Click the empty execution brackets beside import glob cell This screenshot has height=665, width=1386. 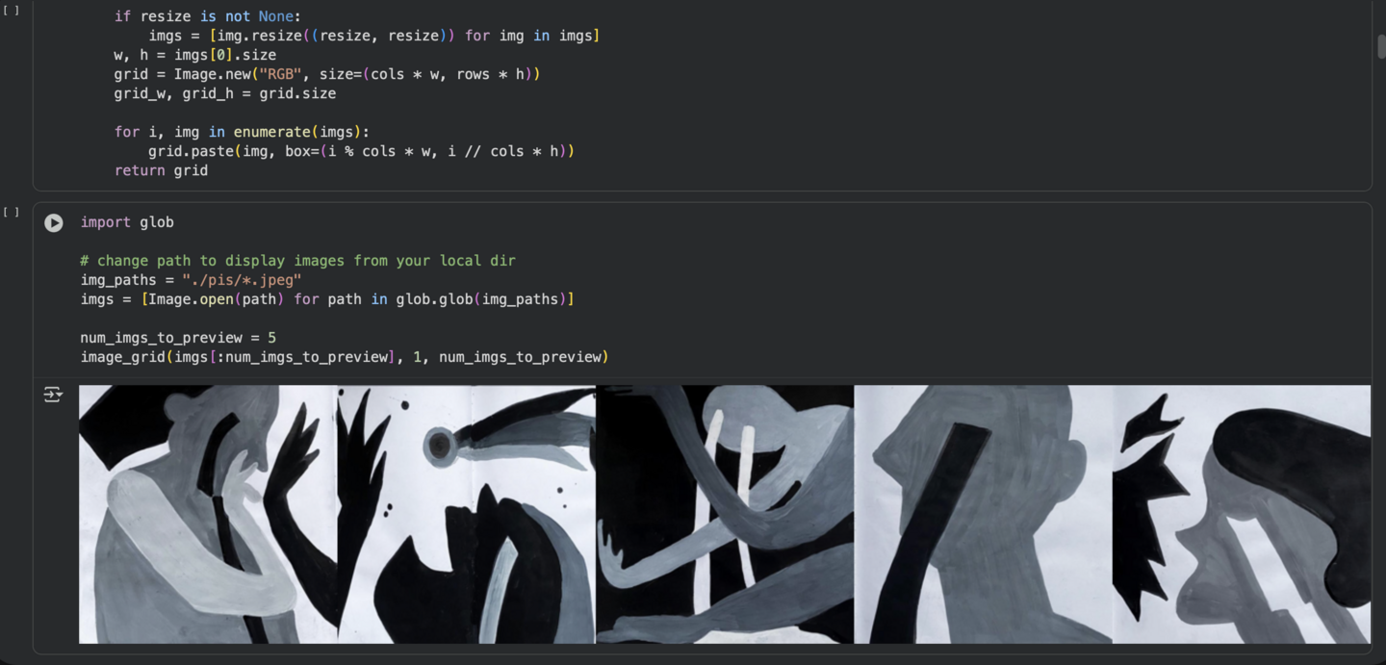coord(12,212)
